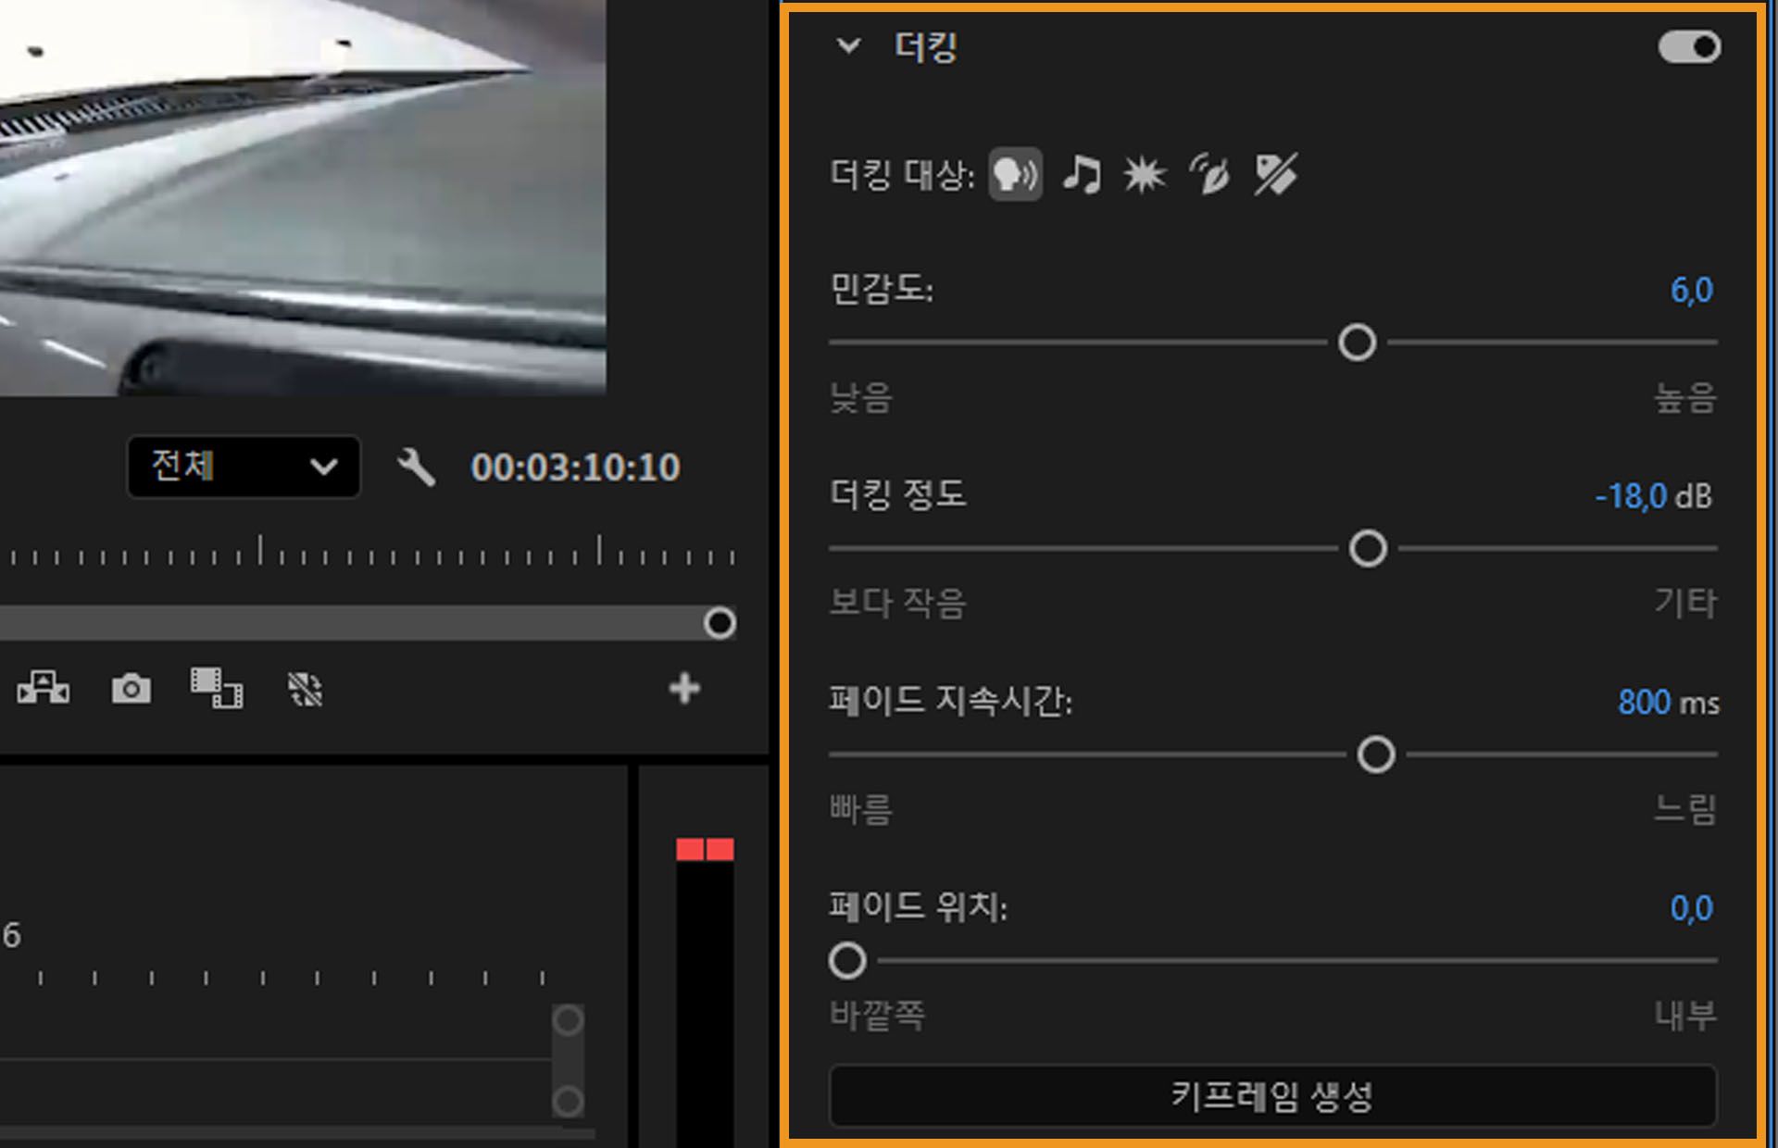
Task: Click the Comparison View icon
Action: click(44, 689)
